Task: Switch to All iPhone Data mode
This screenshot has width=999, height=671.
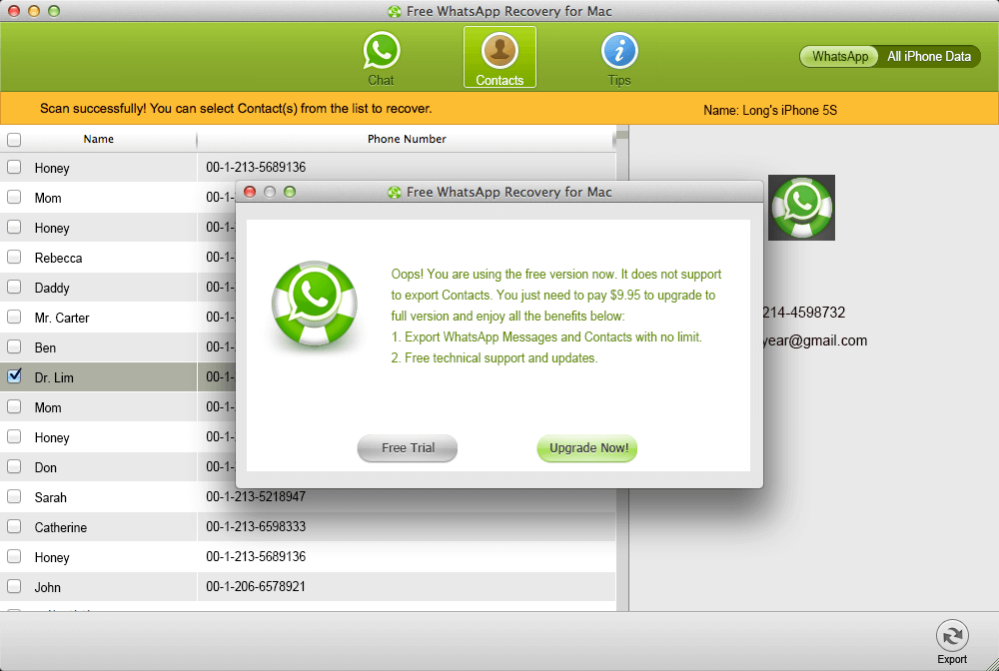Action: coord(929,56)
